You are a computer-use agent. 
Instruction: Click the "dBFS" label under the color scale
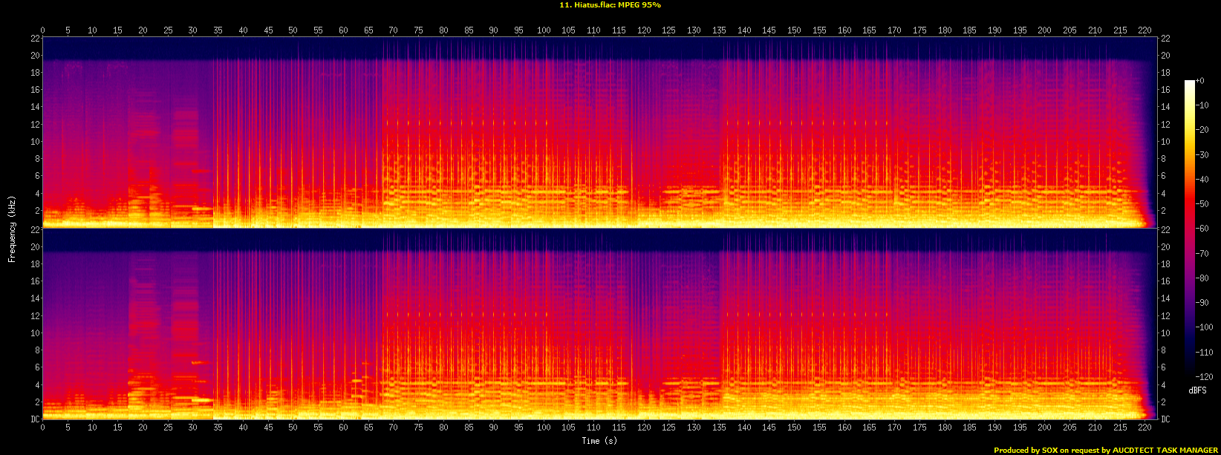click(x=1197, y=390)
